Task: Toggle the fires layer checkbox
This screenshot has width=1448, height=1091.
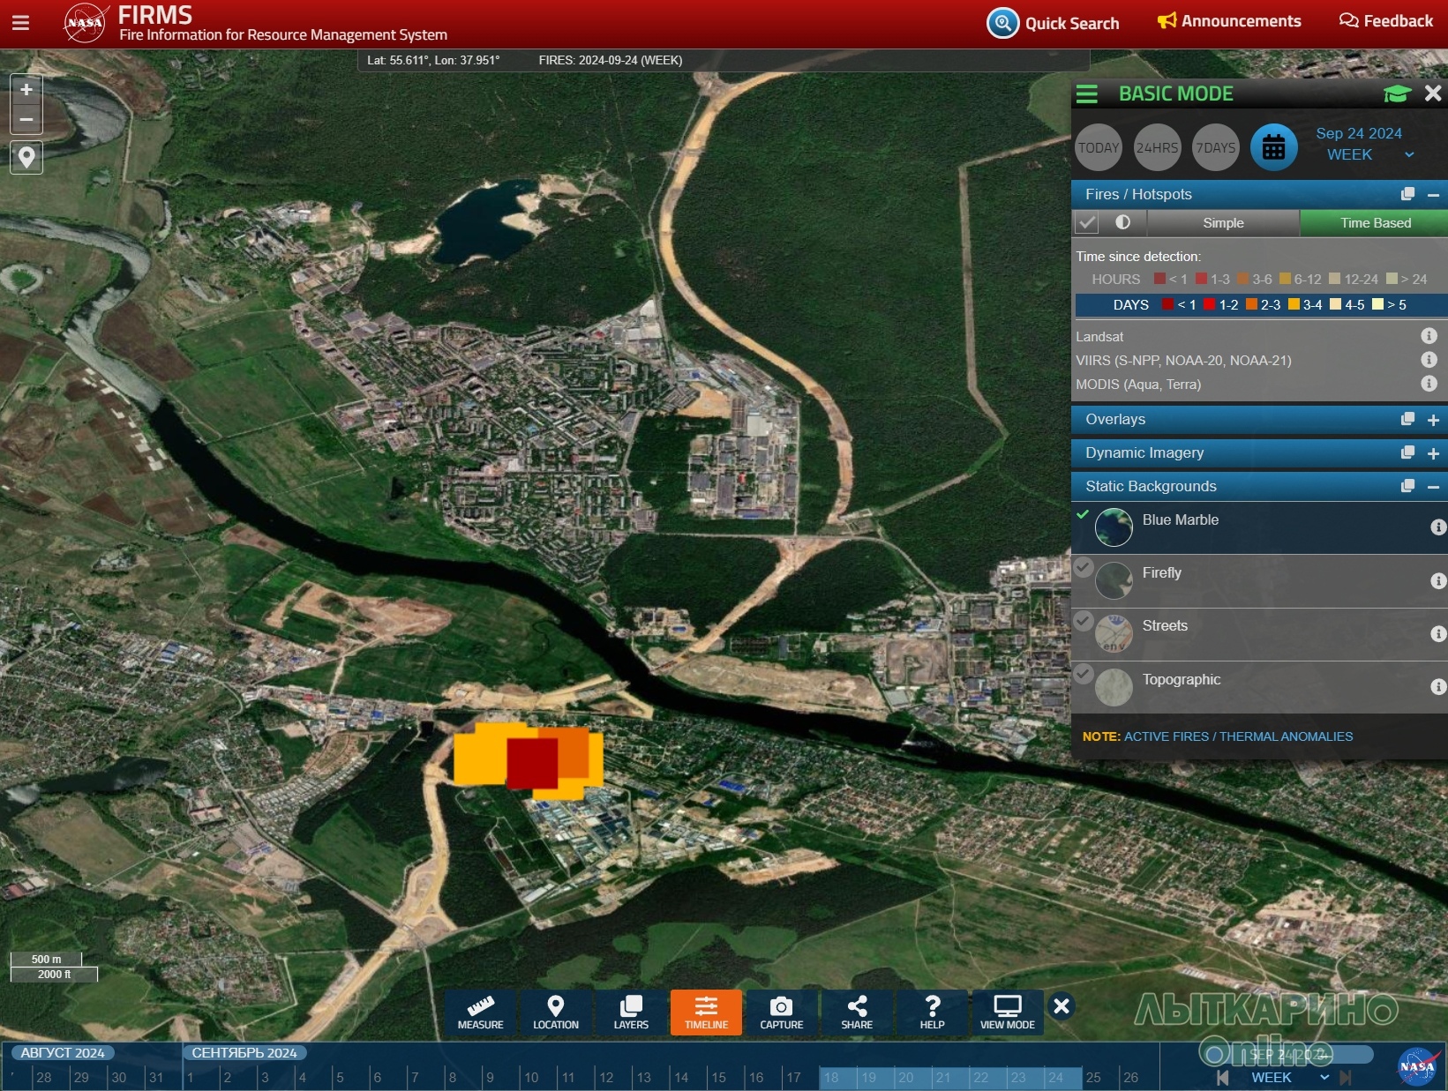Action: pos(1087,223)
